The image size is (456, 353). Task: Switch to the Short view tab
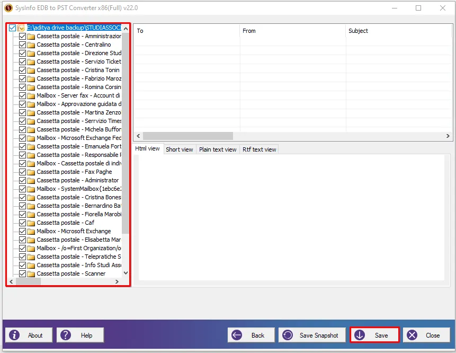[x=180, y=149]
